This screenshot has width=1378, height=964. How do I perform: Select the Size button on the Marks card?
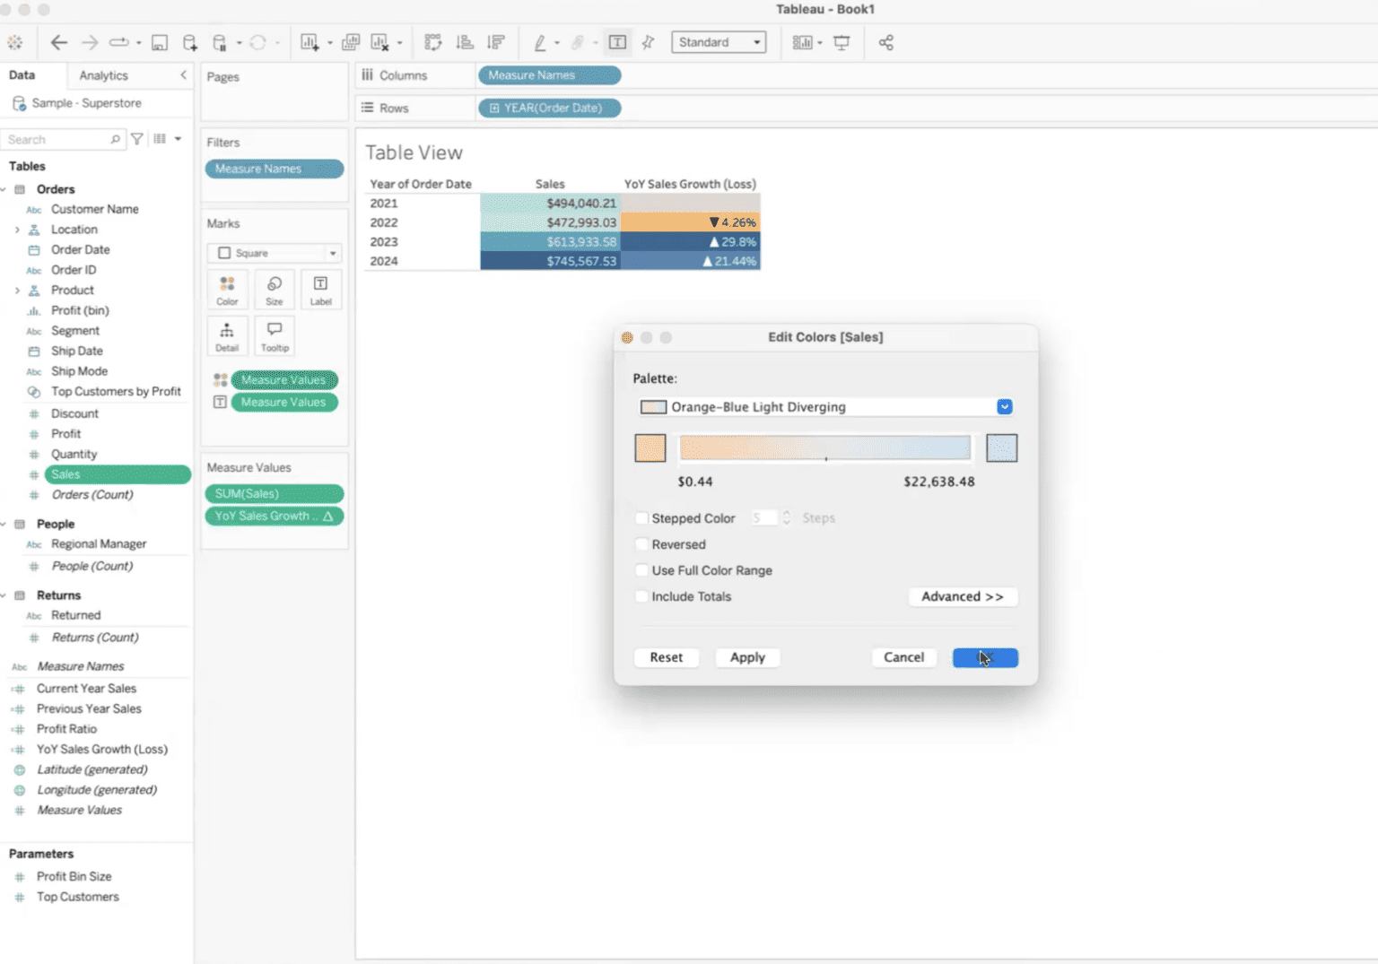[274, 289]
